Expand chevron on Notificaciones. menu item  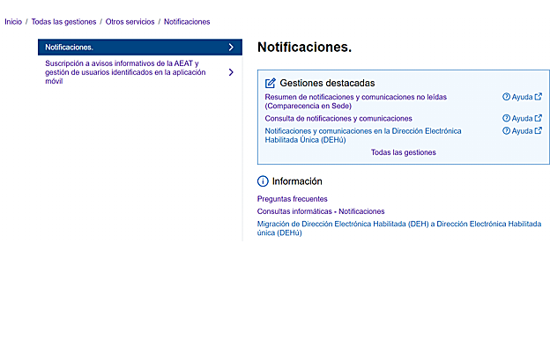[x=231, y=48]
